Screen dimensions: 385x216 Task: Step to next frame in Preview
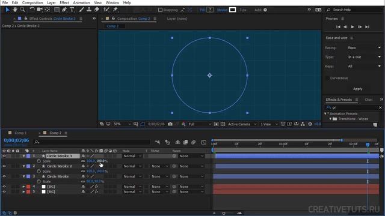(x=360, y=26)
